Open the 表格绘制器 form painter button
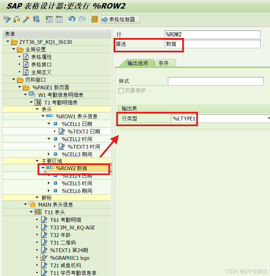 pos(120,19)
